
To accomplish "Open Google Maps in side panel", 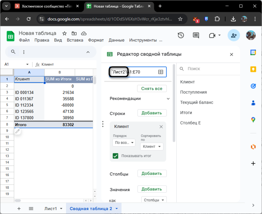I will click(x=253, y=119).
